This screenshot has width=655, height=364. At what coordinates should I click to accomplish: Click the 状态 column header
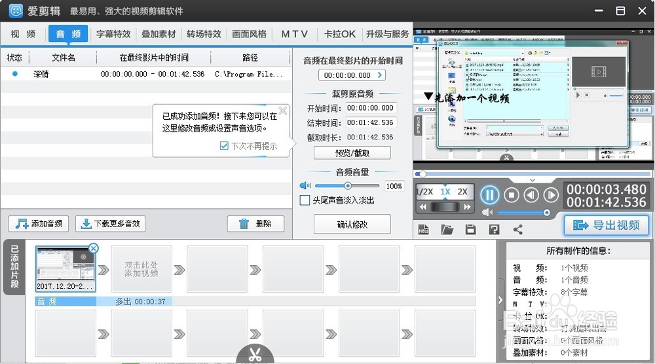14,58
